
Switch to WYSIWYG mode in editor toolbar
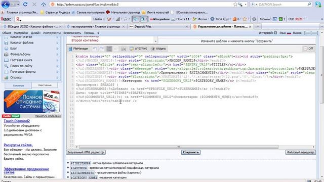(138, 49)
